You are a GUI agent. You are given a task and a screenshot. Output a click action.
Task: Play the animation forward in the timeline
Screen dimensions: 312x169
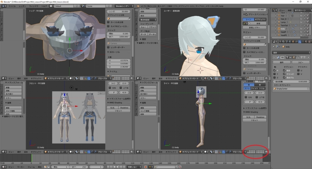click(118, 167)
